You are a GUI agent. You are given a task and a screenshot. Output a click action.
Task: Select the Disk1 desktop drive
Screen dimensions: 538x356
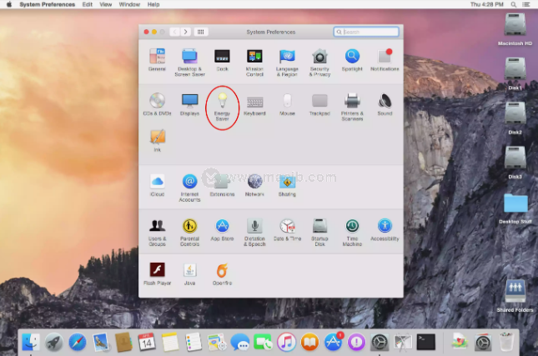pos(515,73)
